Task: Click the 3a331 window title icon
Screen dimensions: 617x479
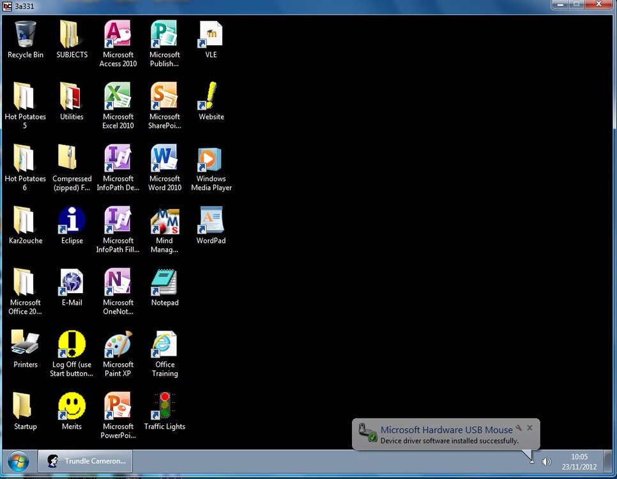Action: 8,6
